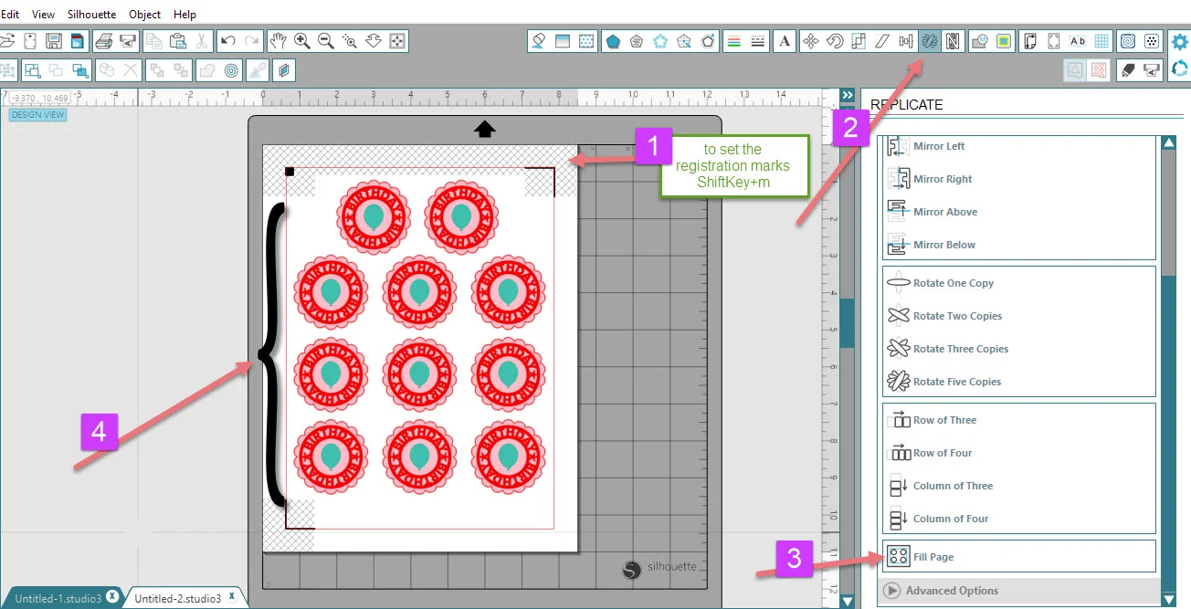Click Replicate panel scroll-up arrow

[1168, 142]
